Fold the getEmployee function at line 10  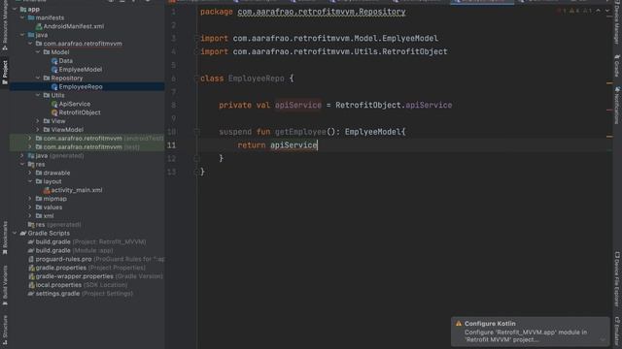click(196, 132)
